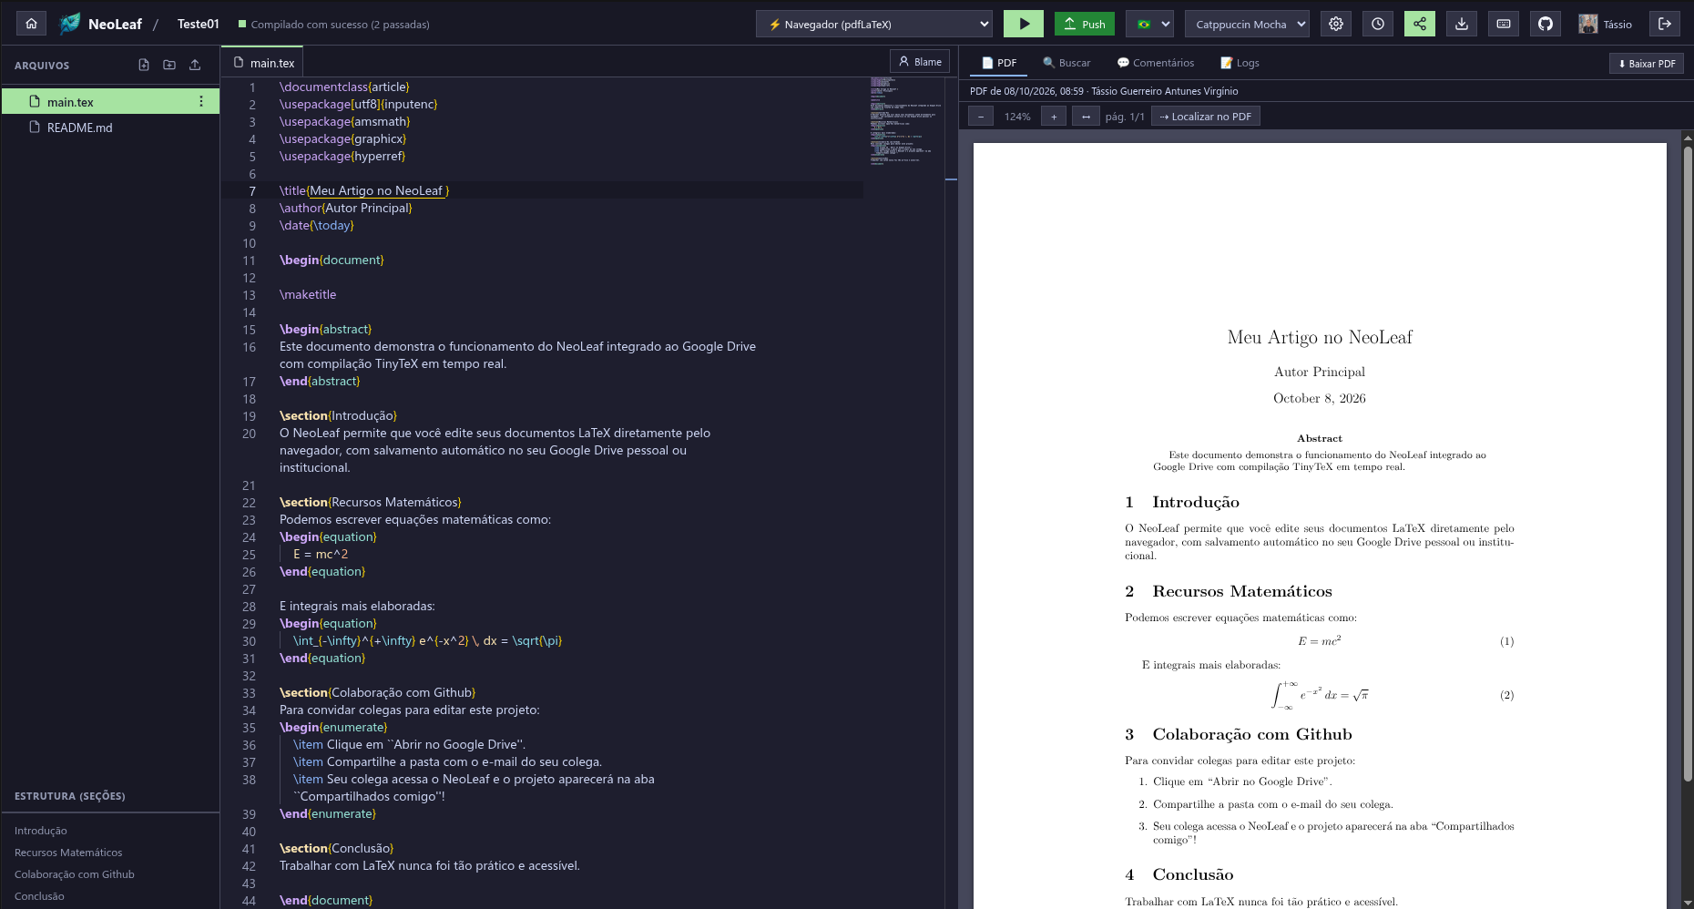The width and height of the screenshot is (1694, 909).
Task: Place cursor in the \title line of editor
Action: click(x=542, y=190)
